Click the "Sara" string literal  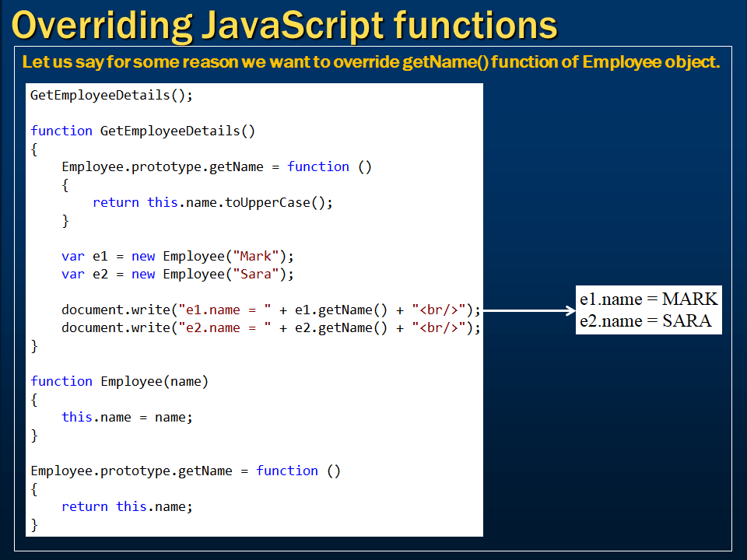click(x=256, y=275)
